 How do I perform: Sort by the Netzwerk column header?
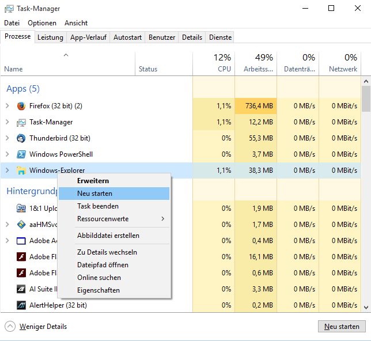[x=340, y=64]
